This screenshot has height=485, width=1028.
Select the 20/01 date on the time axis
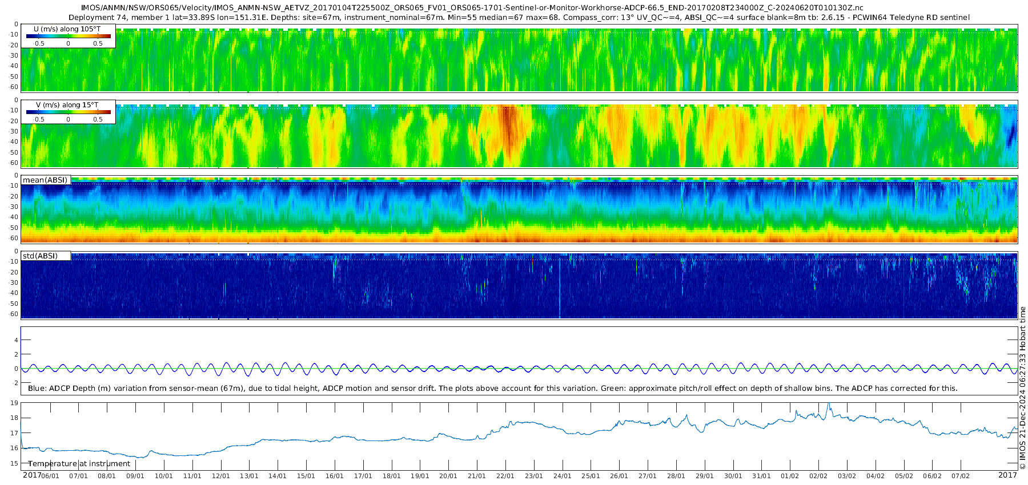tap(448, 476)
